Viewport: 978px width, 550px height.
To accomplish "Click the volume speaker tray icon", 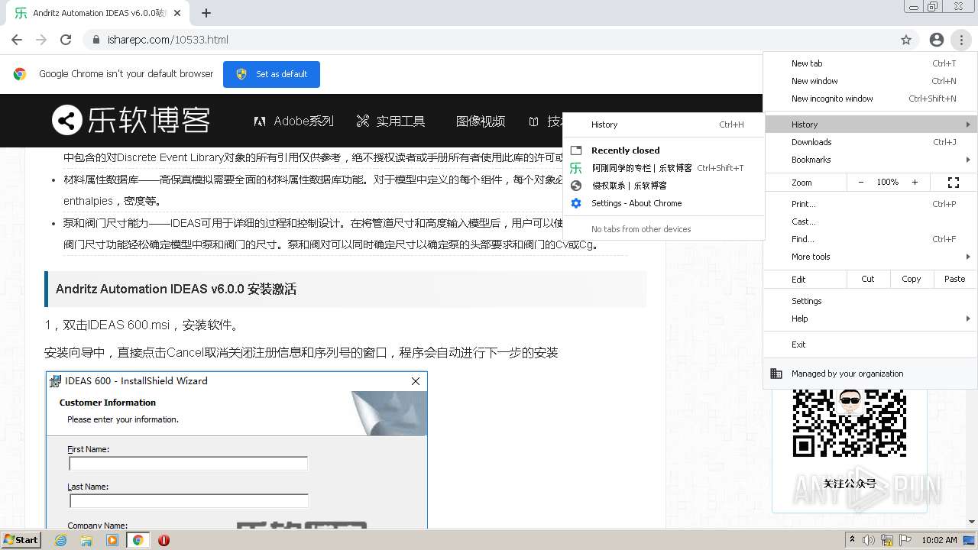I will [870, 540].
